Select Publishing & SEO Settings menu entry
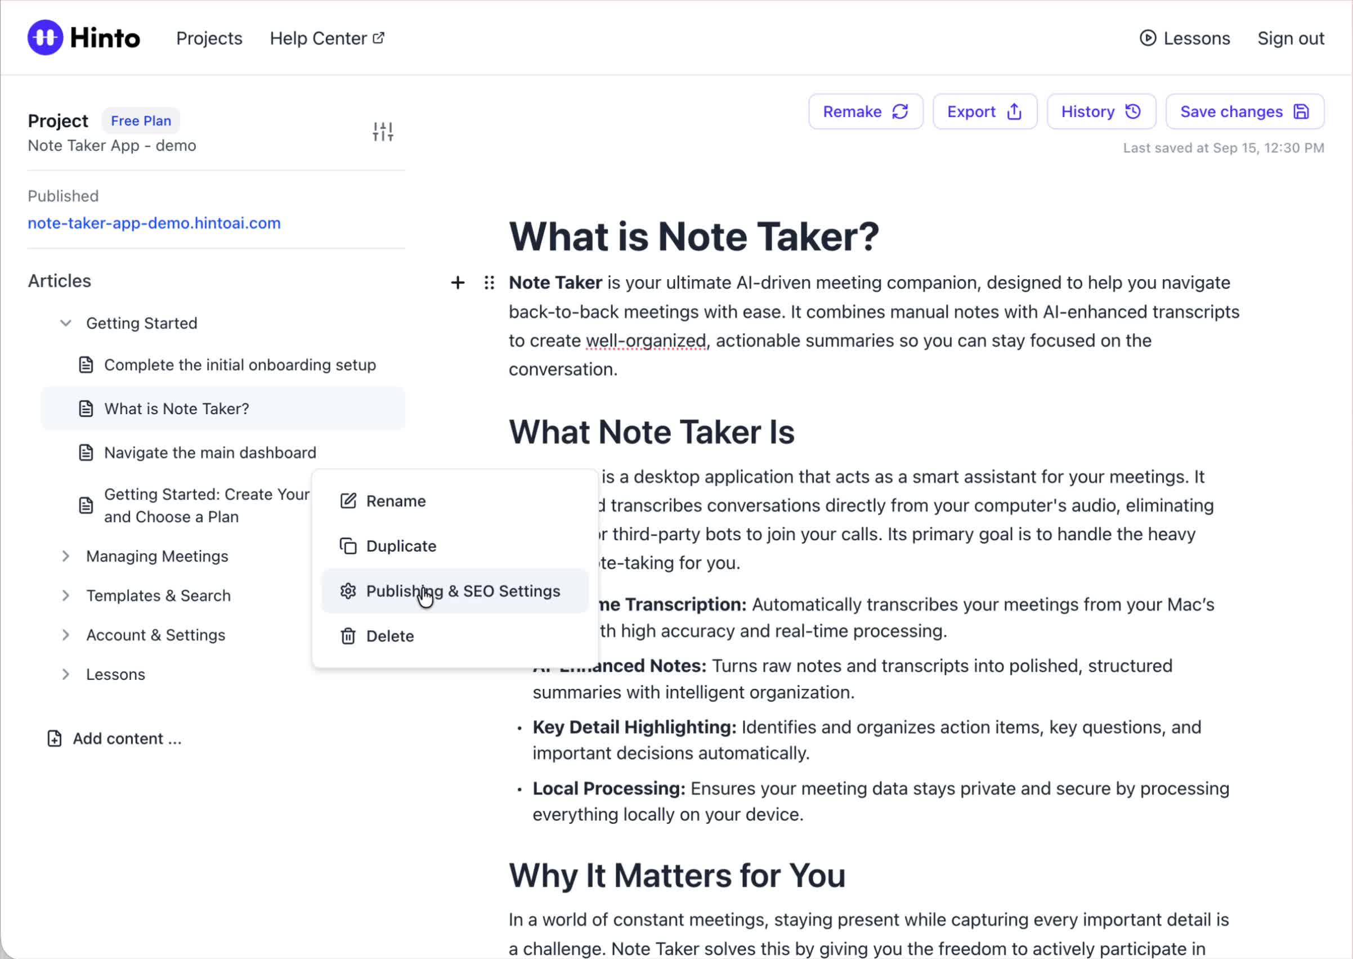1353x959 pixels. 463,591
